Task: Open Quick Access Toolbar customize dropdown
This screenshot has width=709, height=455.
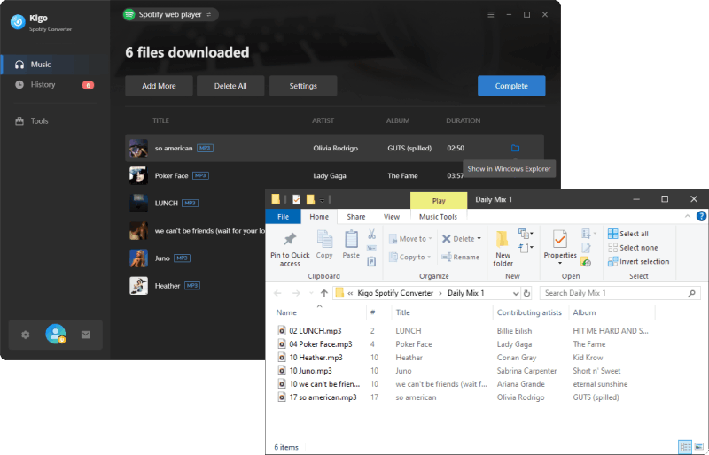Action: tap(322, 200)
